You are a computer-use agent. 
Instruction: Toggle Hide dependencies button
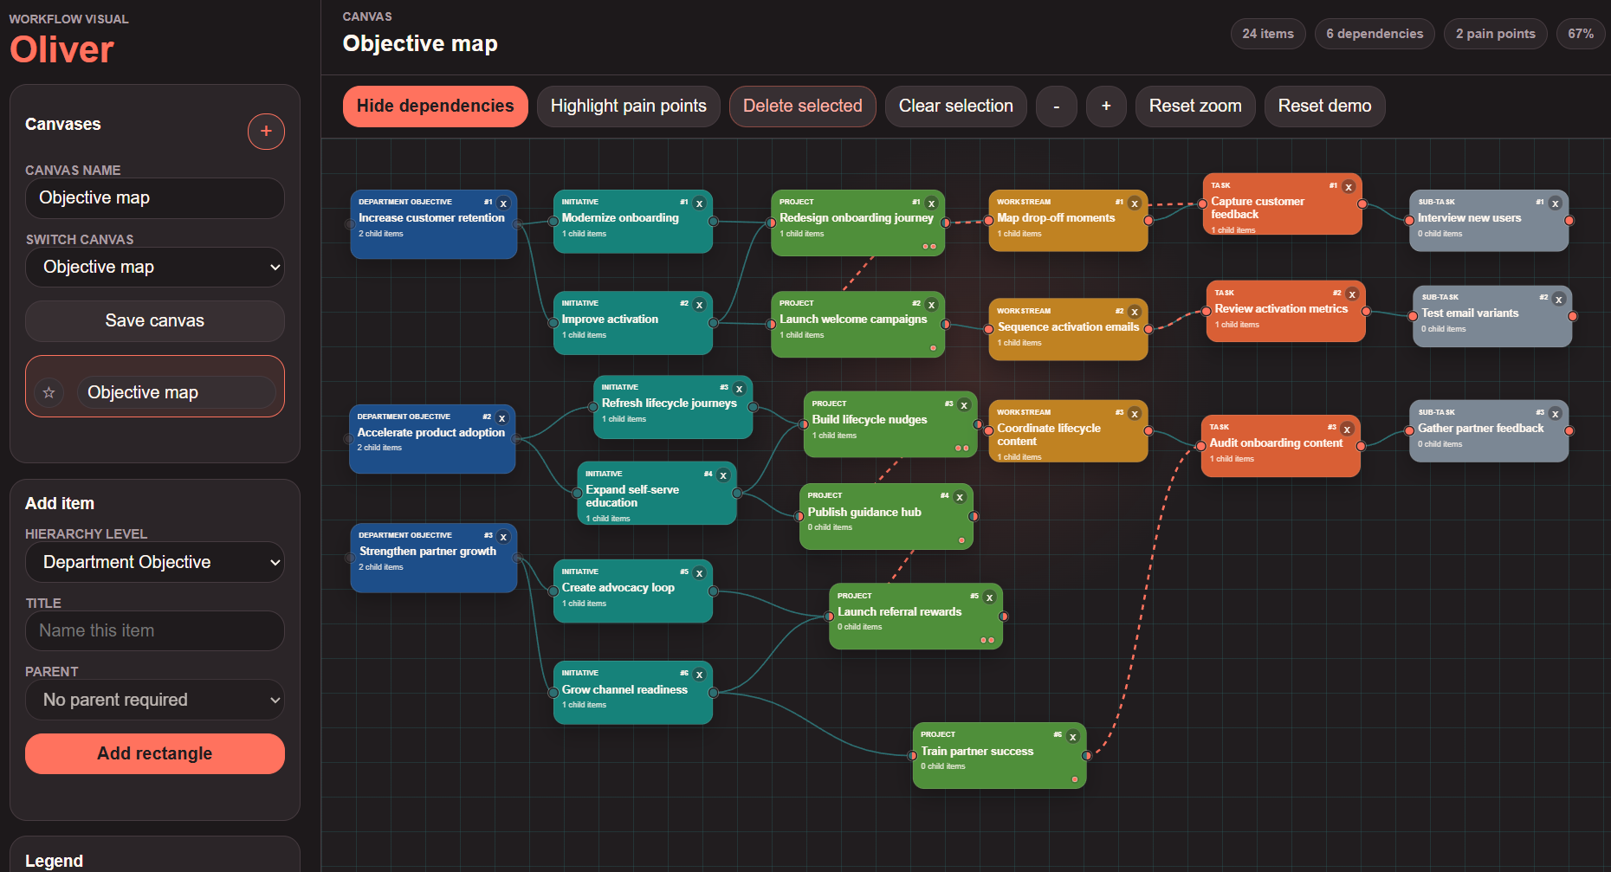[436, 107]
